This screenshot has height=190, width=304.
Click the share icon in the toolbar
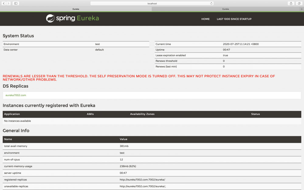coord(291,3)
